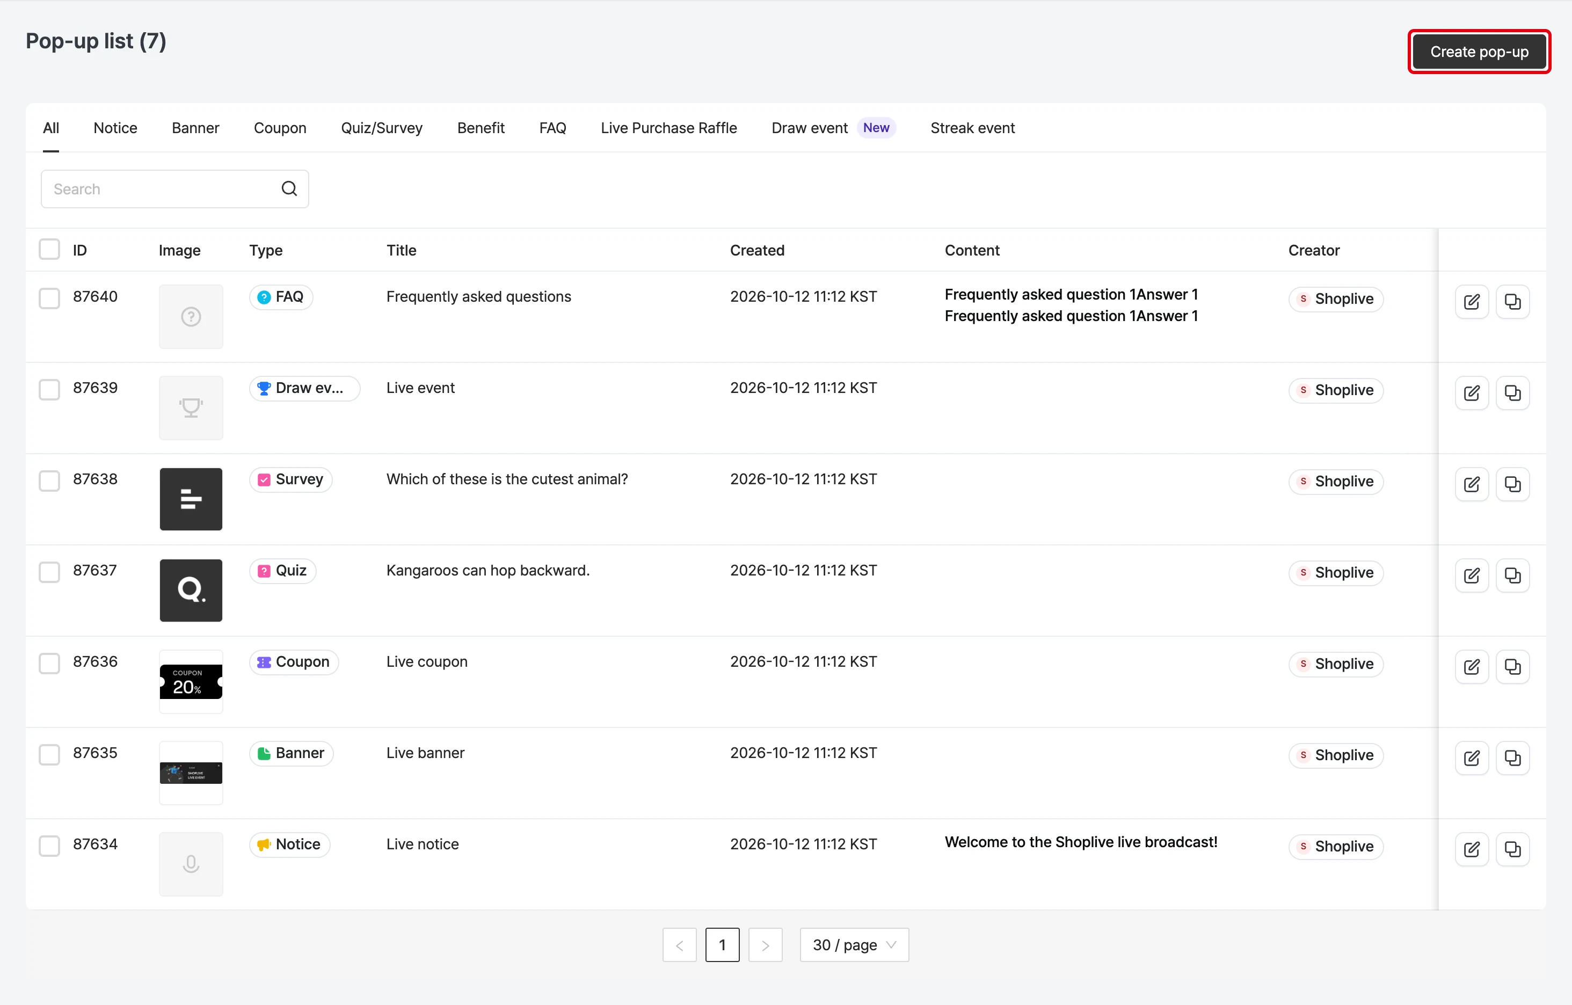Click the Search input field
Image resolution: width=1572 pixels, height=1005 pixels.
[x=175, y=190]
